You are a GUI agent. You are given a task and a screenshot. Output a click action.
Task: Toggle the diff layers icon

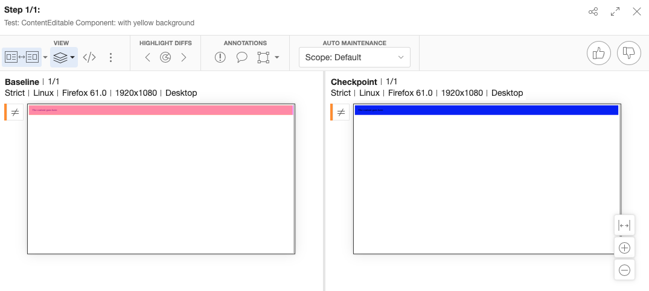point(60,57)
